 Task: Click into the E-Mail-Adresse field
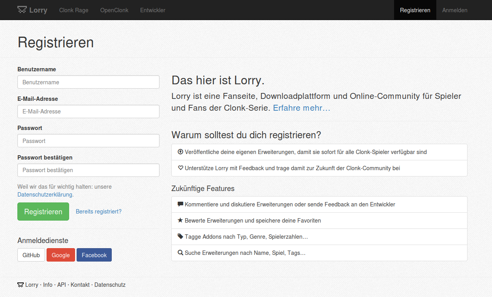88,111
